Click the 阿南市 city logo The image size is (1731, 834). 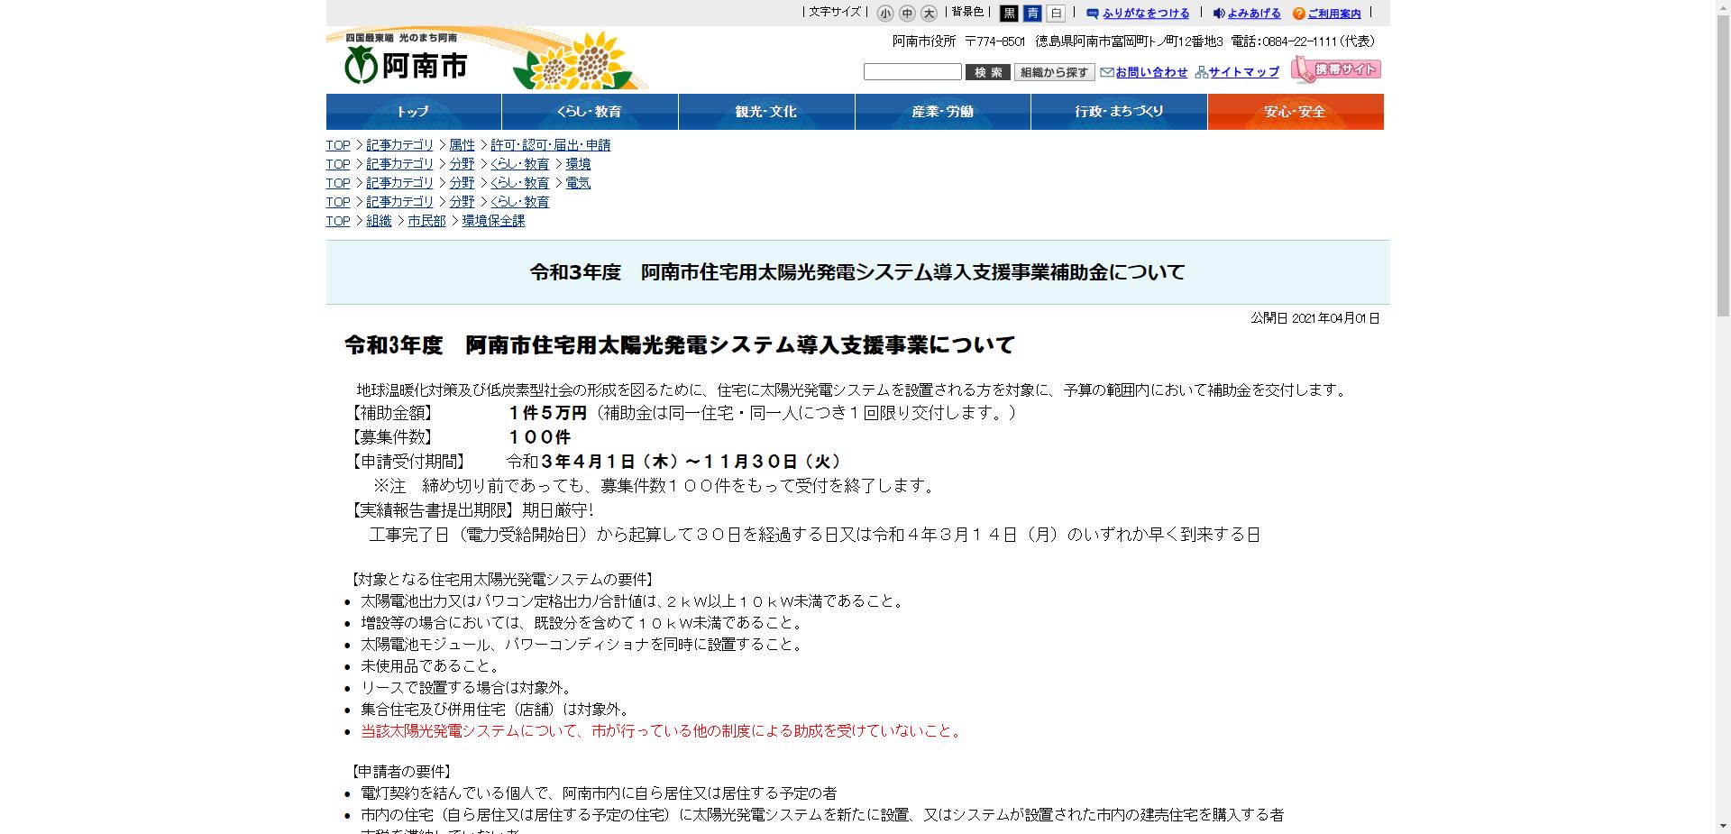(406, 63)
